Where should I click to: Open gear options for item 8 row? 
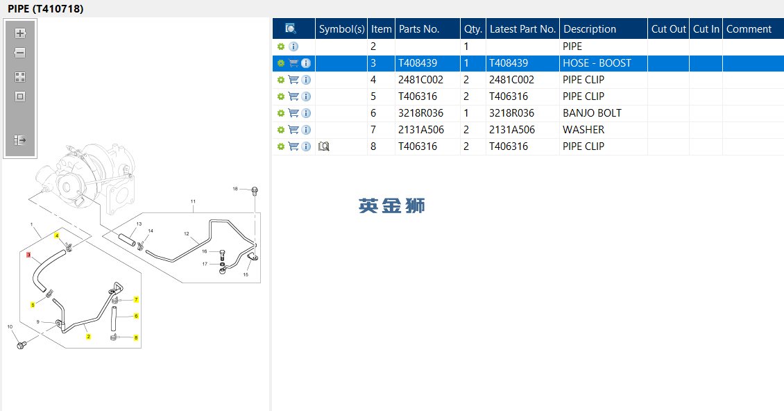[x=281, y=146]
